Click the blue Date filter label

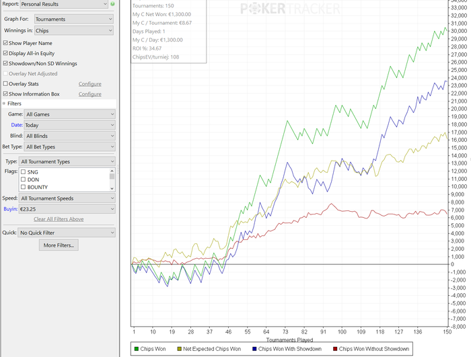point(17,125)
